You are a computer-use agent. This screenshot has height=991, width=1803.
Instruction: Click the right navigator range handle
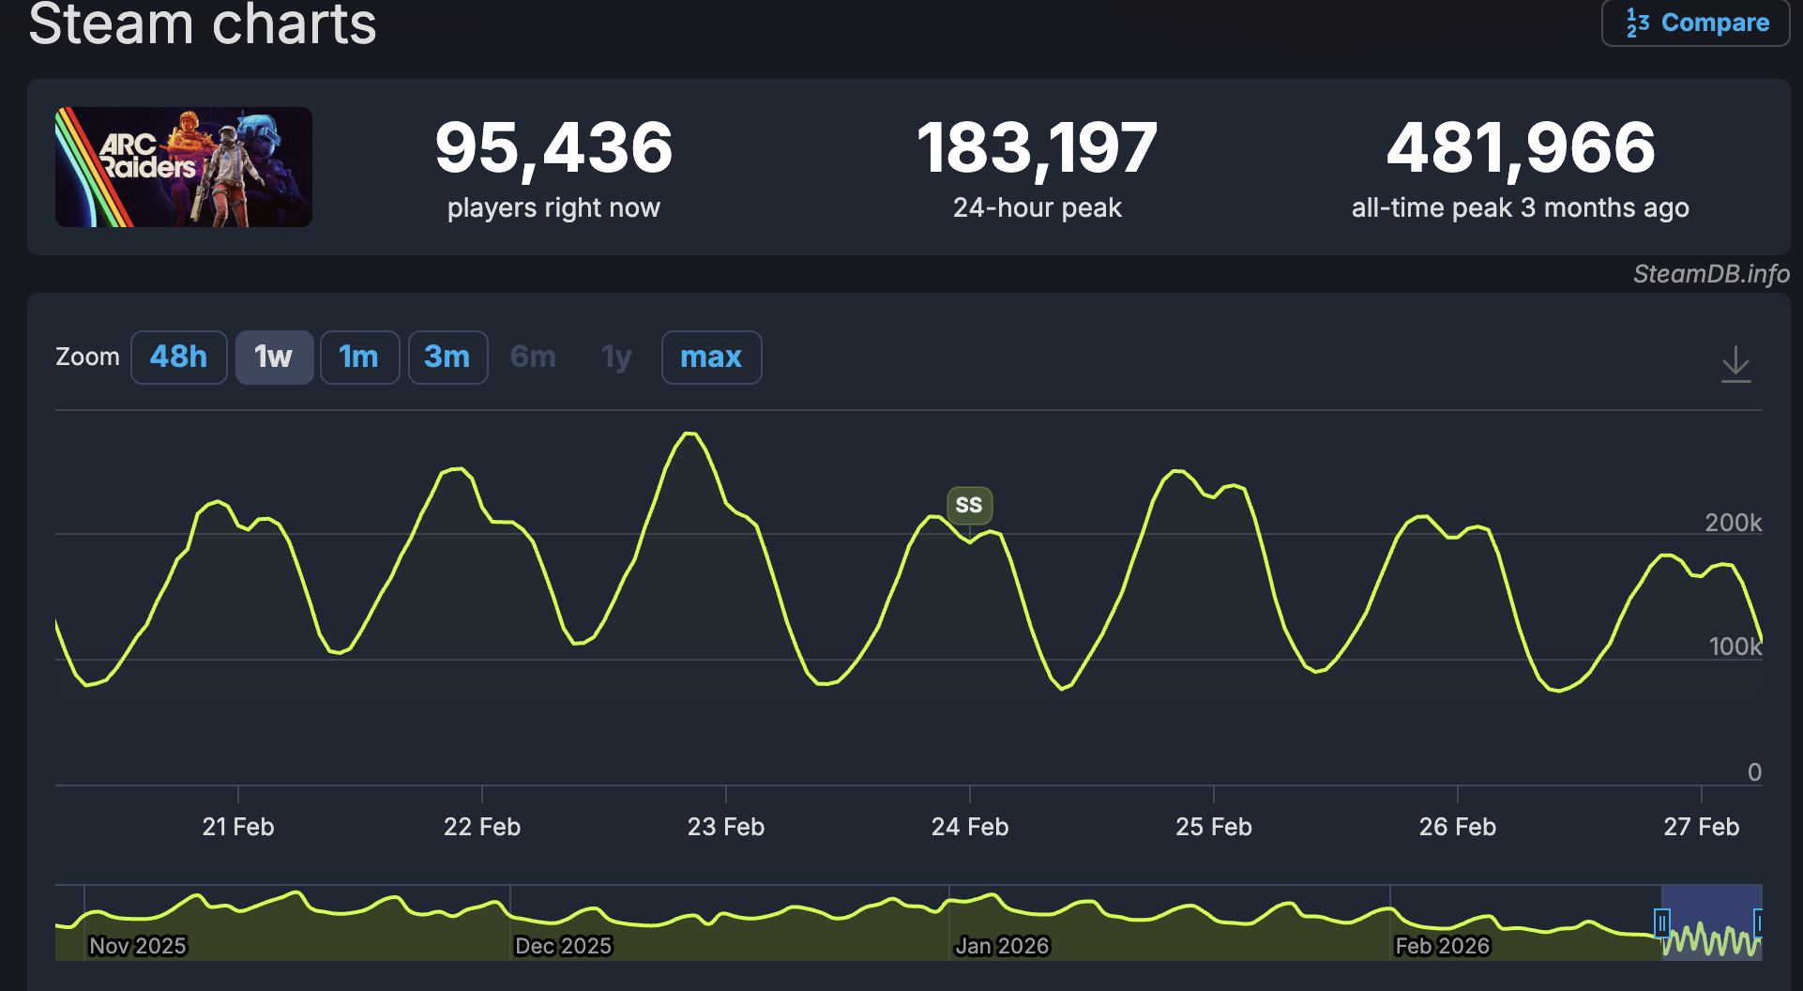(1759, 923)
